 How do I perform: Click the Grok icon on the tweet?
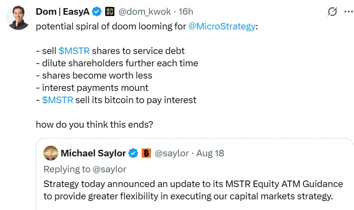tap(332, 12)
